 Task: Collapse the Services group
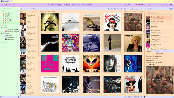pyautogui.click(x=2, y=28)
